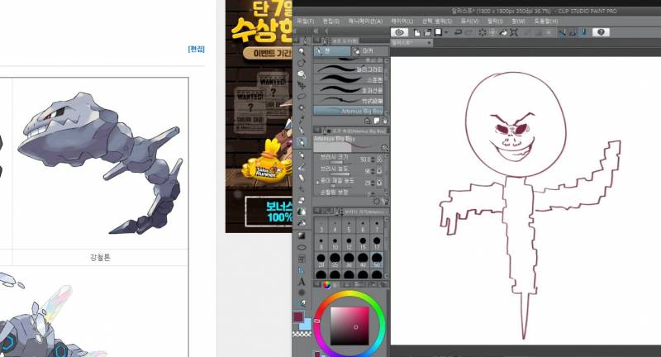Select the Gradient tool
Screen dimensions: 661x357
pos(302,236)
